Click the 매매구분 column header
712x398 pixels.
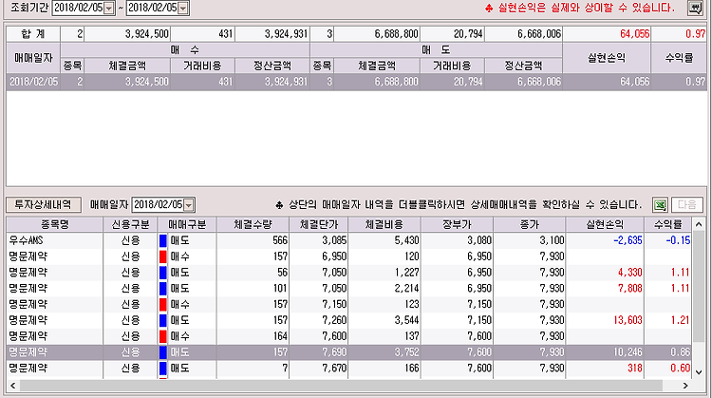point(187,224)
